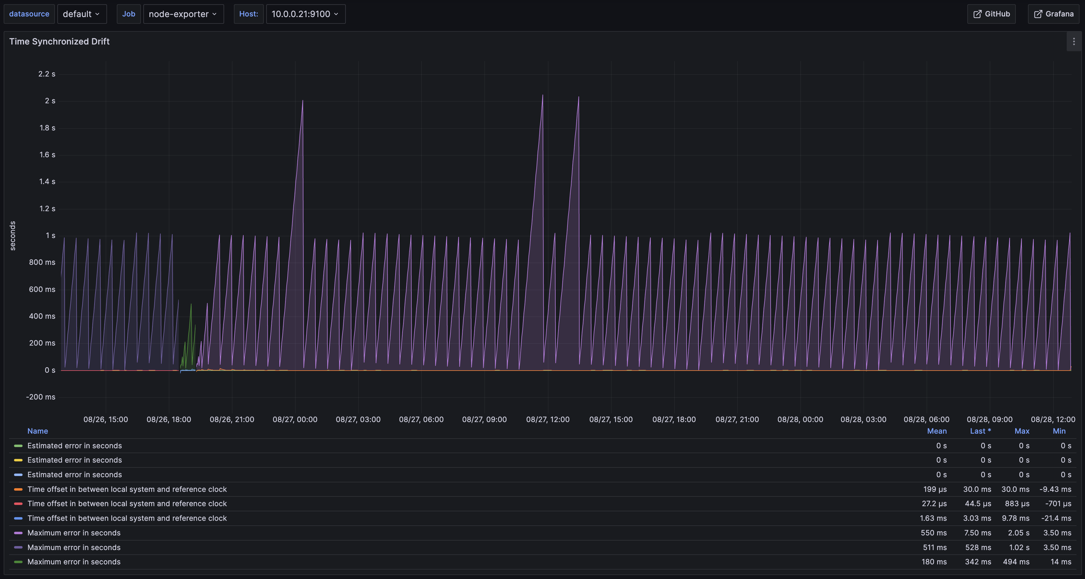Click the red color swatch of Time offset

(19, 504)
